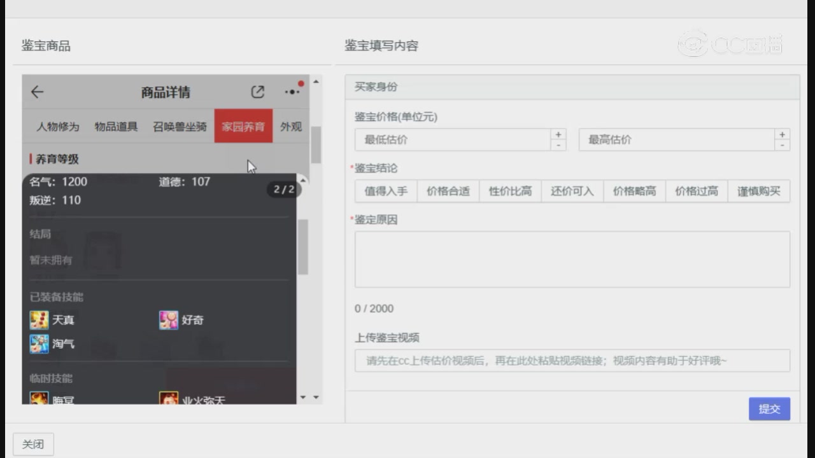
Task: Submit the appraisal with 提交
Action: click(769, 409)
